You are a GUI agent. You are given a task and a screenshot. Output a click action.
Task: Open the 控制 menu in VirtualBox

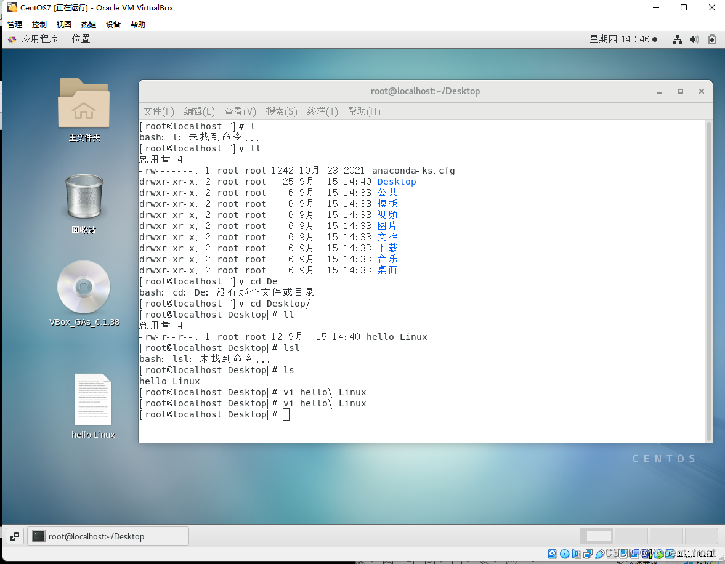(x=39, y=25)
